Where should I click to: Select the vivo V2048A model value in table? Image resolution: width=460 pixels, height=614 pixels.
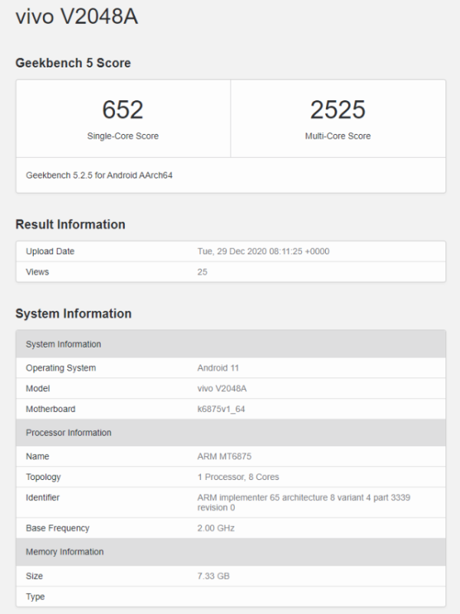click(x=222, y=388)
